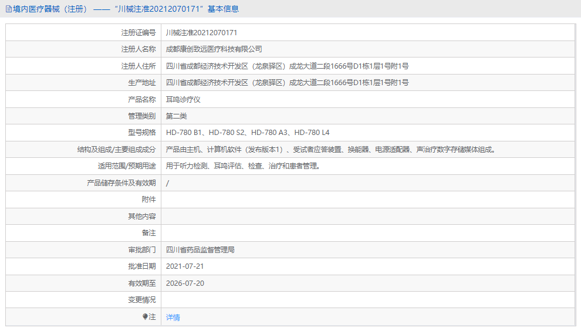Screen dimensions: 581x331
Task: Select the approval date 2021-07-21
Action: [x=185, y=266]
